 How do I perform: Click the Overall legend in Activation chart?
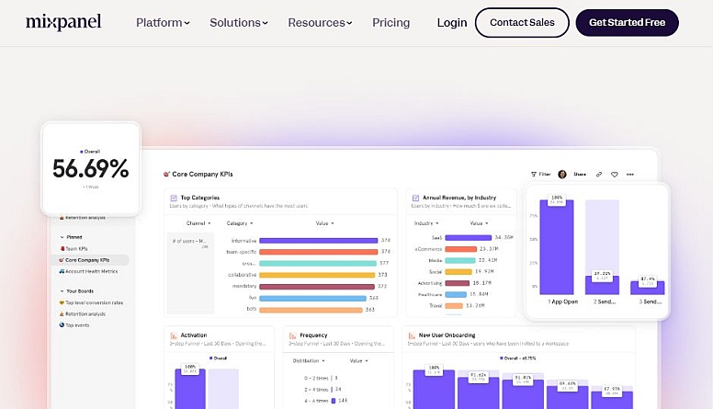(218, 358)
